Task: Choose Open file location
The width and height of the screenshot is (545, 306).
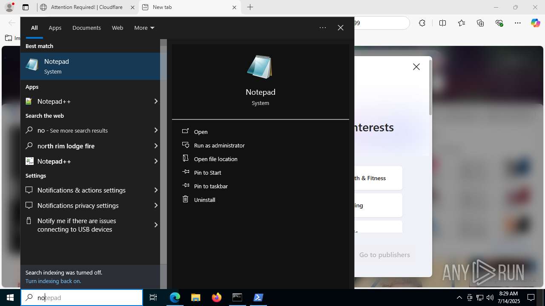Action: click(x=216, y=159)
